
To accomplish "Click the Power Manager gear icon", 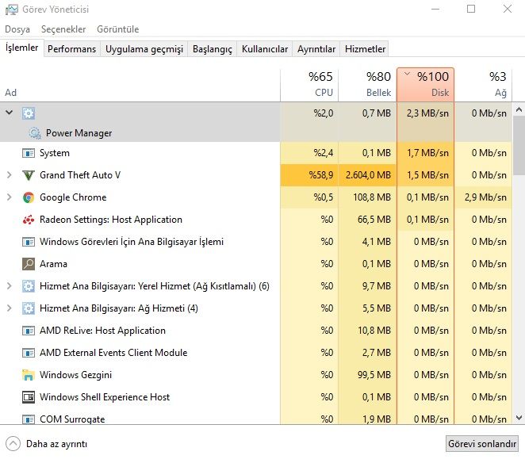I will [35, 133].
